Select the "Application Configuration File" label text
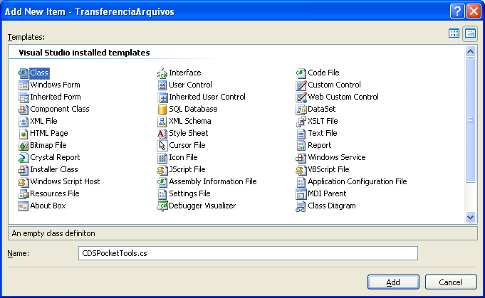Screen dimensions: 485x298 click(x=358, y=181)
